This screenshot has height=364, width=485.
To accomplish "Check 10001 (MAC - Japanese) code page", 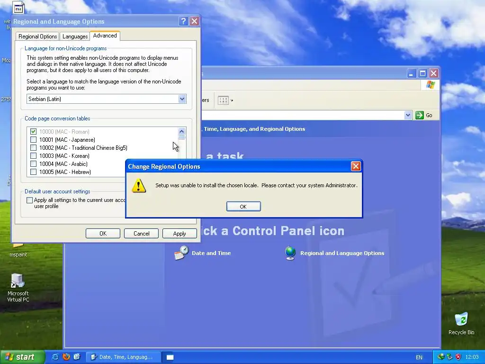I will [34, 140].
